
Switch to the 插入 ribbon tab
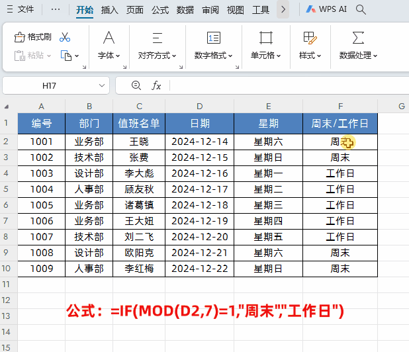pyautogui.click(x=110, y=10)
